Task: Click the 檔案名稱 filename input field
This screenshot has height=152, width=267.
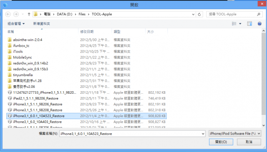Action: 130,134
